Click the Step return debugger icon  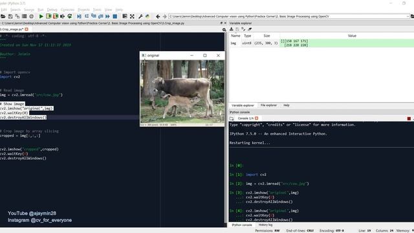point(101,16)
